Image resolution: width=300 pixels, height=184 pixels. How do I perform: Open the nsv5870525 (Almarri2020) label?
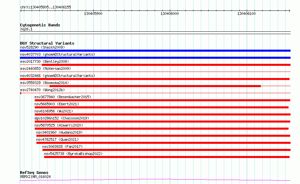(59, 125)
